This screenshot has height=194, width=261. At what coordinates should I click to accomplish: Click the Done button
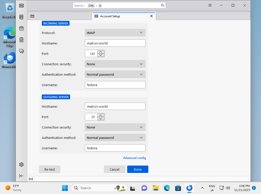coord(138,169)
